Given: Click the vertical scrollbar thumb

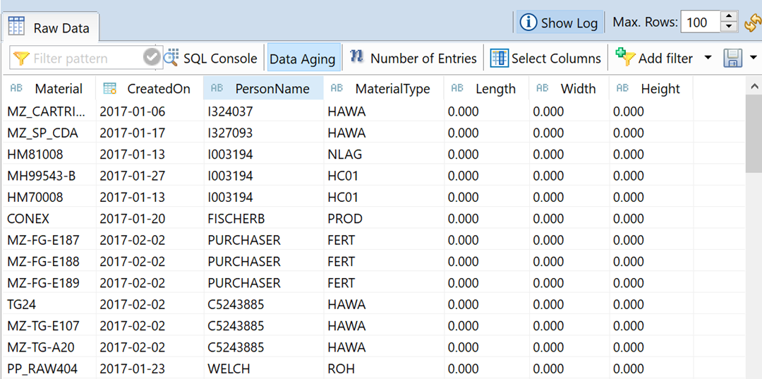Looking at the screenshot, I should pyautogui.click(x=754, y=133).
